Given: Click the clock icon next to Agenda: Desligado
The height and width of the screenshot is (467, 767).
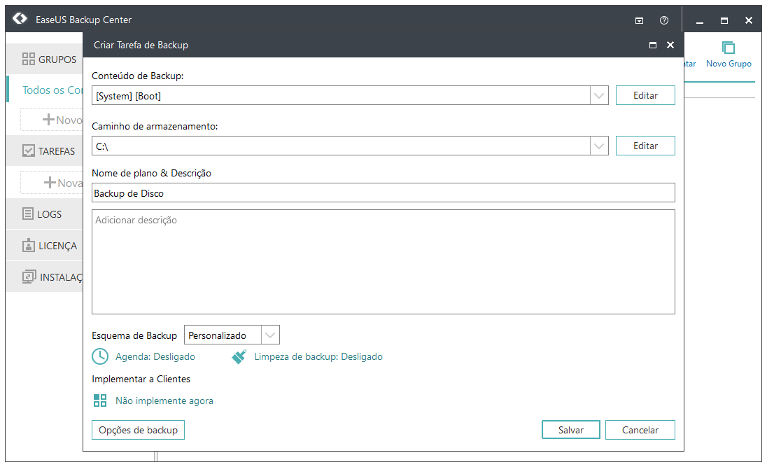Looking at the screenshot, I should [99, 356].
